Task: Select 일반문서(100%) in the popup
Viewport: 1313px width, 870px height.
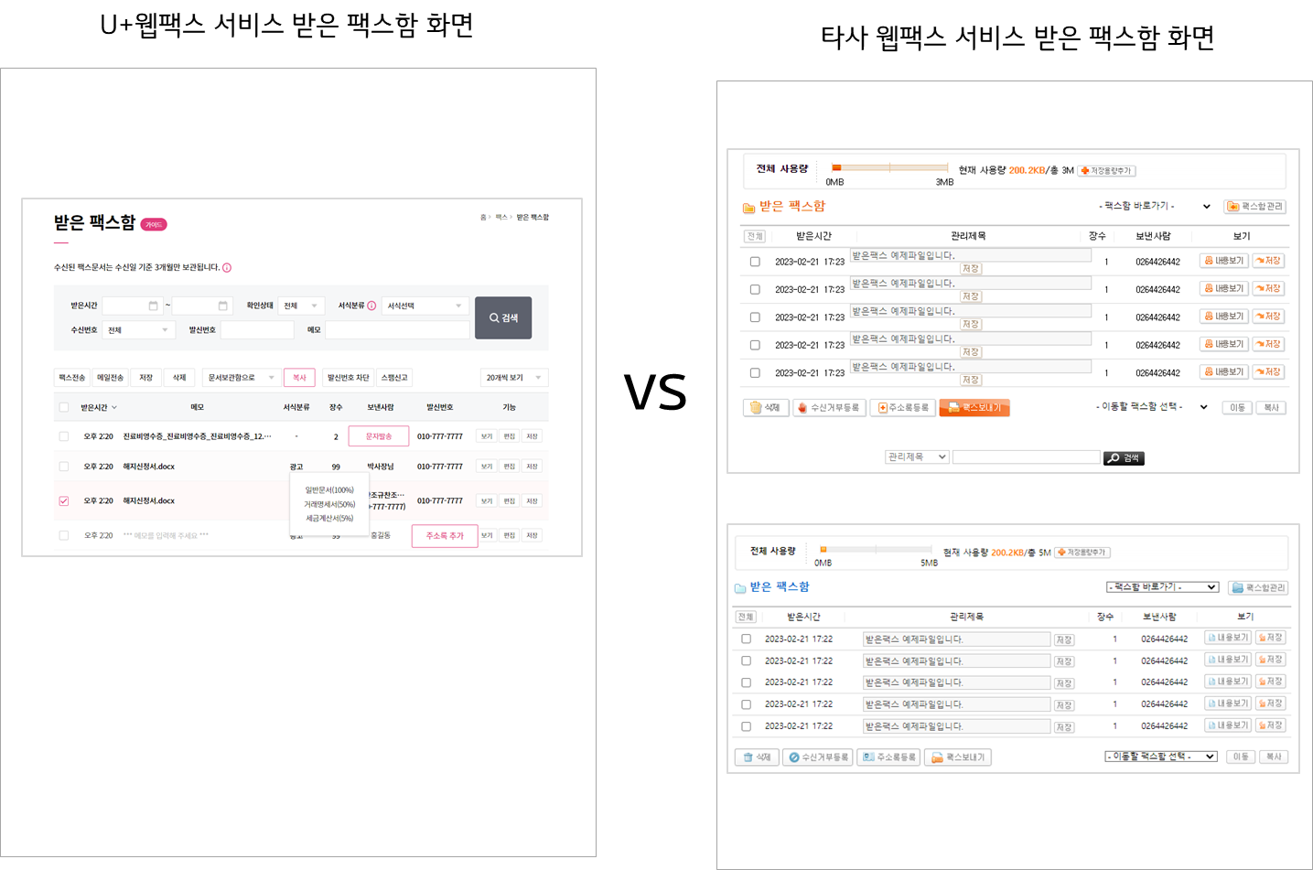Action: 329,490
